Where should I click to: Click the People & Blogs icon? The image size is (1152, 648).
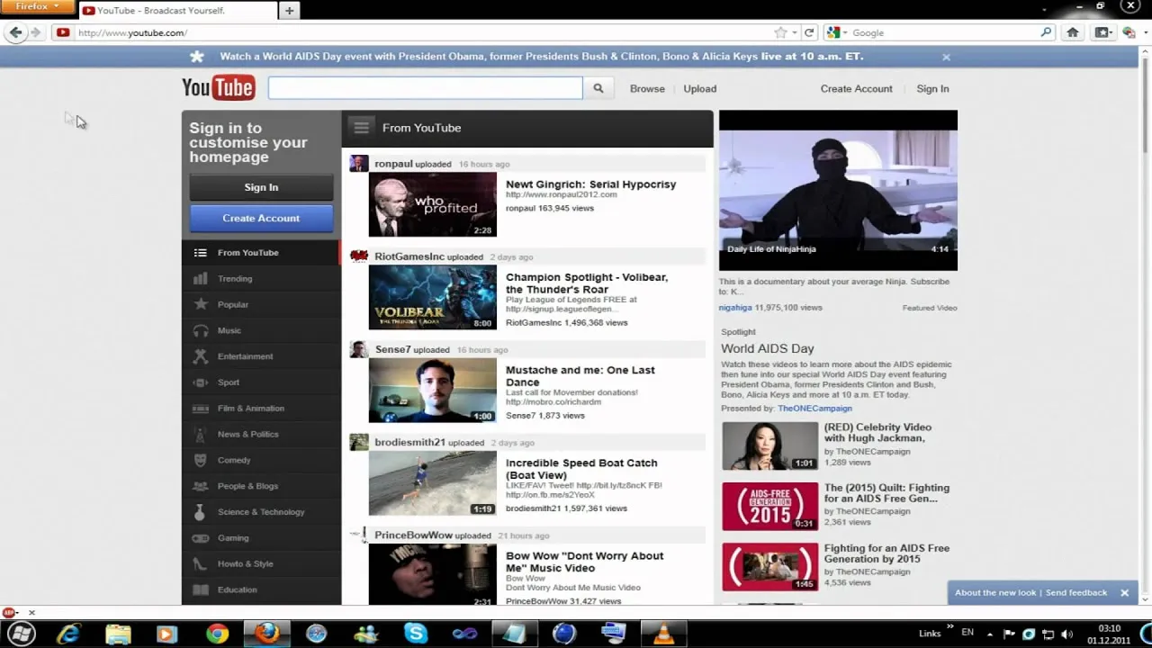(x=201, y=486)
